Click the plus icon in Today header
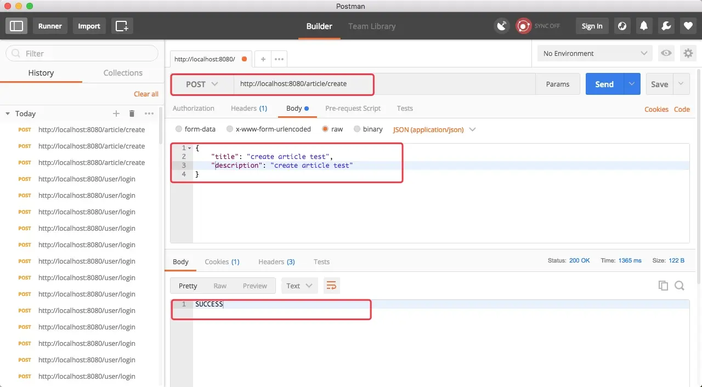702x387 pixels. coord(116,113)
